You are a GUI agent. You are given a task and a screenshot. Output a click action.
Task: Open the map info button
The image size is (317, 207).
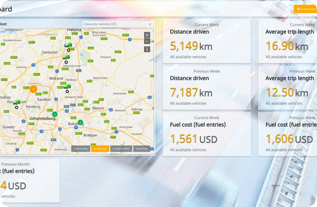coord(147,49)
